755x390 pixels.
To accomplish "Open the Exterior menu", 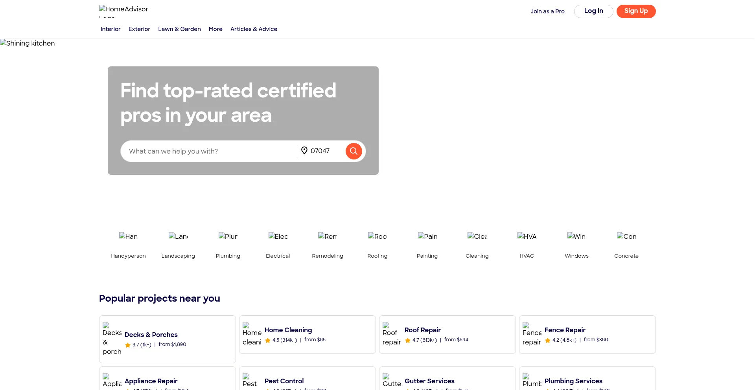I will click(139, 29).
